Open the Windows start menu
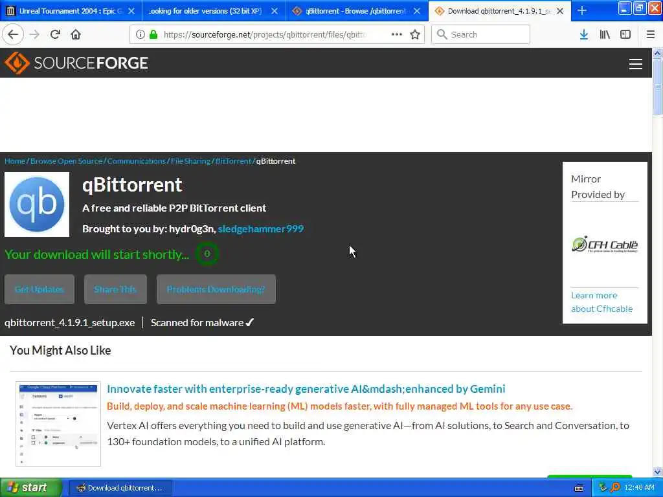This screenshot has width=663, height=497. click(31, 488)
